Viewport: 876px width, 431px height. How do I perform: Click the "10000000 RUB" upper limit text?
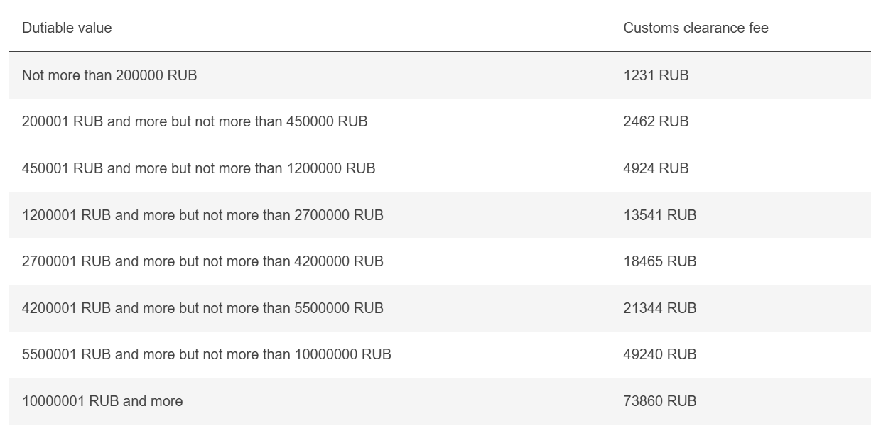(x=342, y=354)
